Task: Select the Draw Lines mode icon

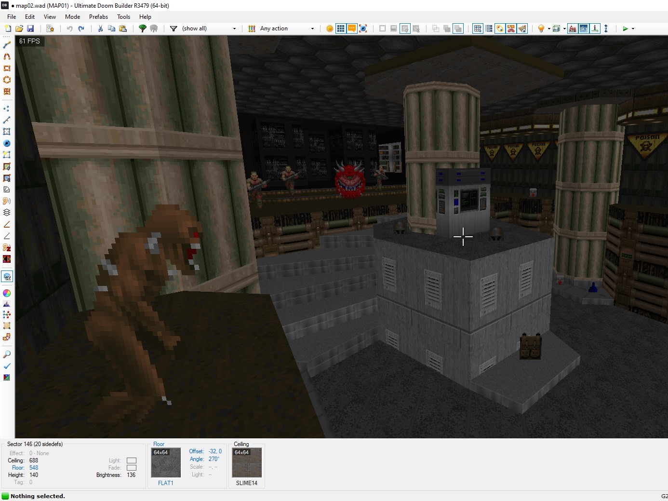Action: click(x=7, y=45)
